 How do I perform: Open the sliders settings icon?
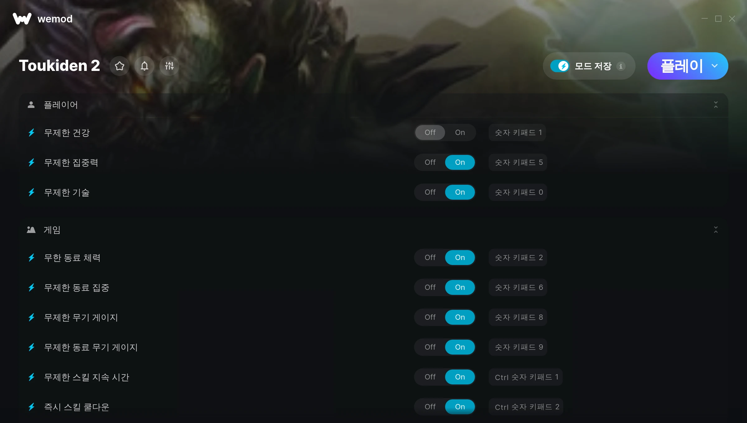[169, 66]
